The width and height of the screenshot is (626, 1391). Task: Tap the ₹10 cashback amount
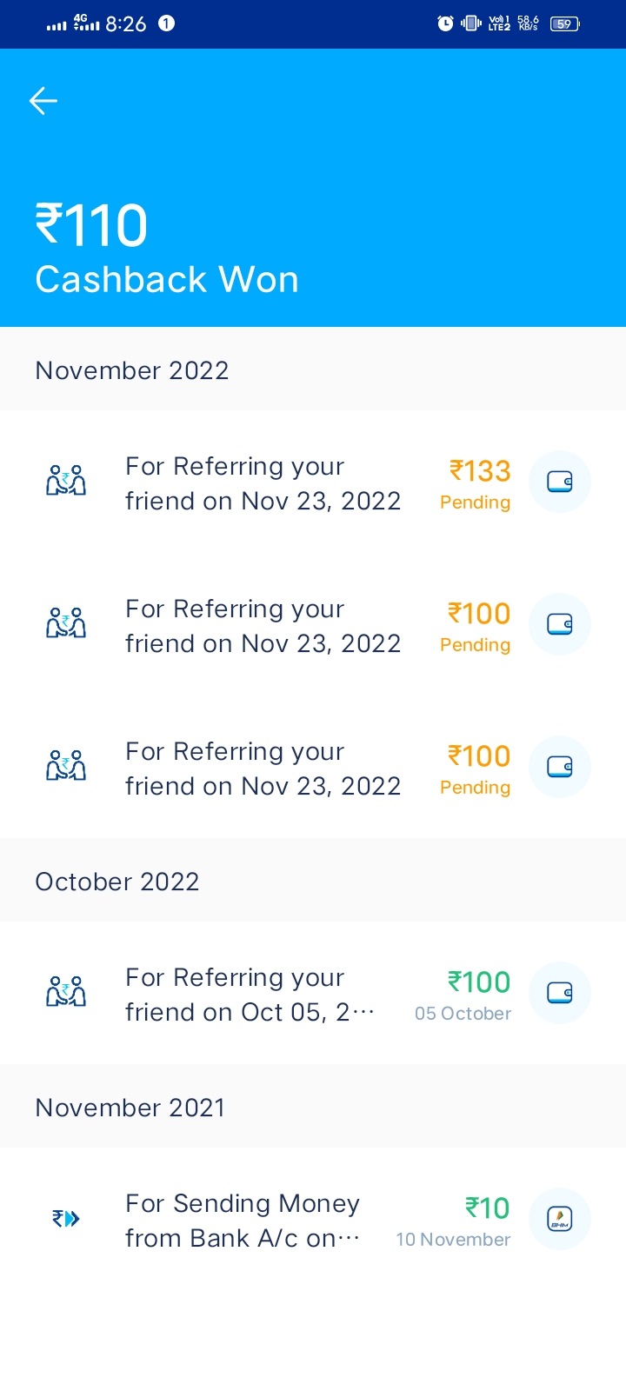click(488, 1208)
